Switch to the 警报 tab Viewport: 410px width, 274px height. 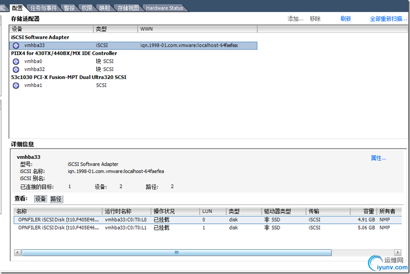(x=69, y=8)
